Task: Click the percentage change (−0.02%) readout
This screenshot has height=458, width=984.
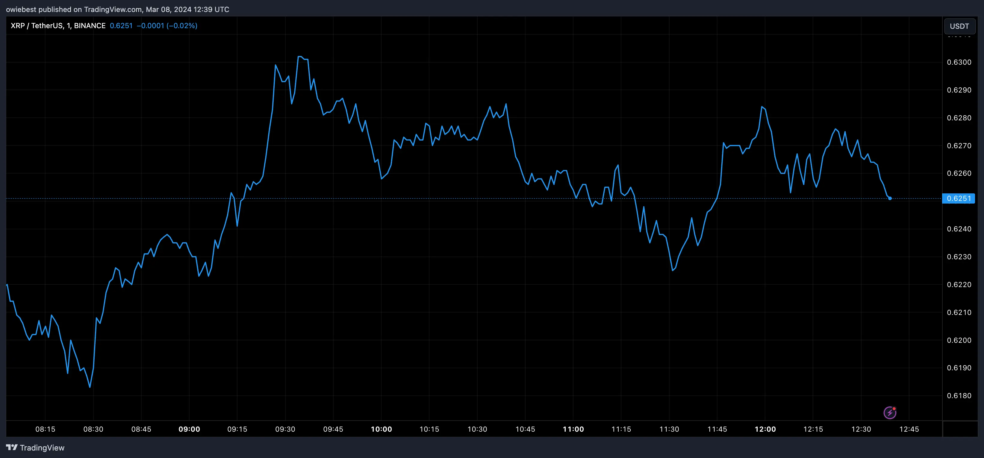Action: click(x=181, y=25)
